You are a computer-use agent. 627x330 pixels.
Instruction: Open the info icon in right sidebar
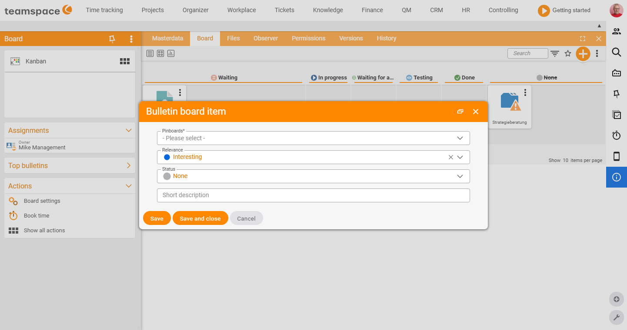tap(617, 177)
